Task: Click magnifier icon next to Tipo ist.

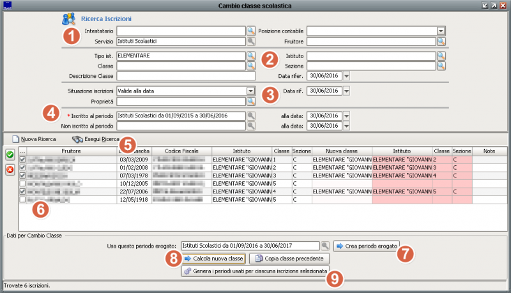Action: click(250, 56)
